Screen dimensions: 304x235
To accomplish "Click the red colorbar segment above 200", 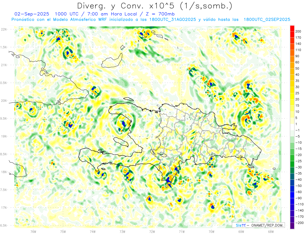I will click(292, 29).
